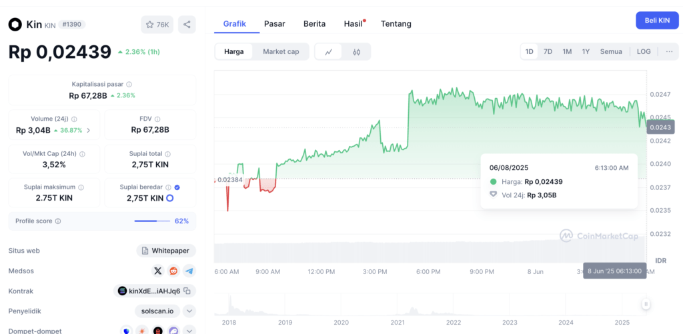Click the share icon next to the star
The width and height of the screenshot is (683, 334).
(x=187, y=25)
